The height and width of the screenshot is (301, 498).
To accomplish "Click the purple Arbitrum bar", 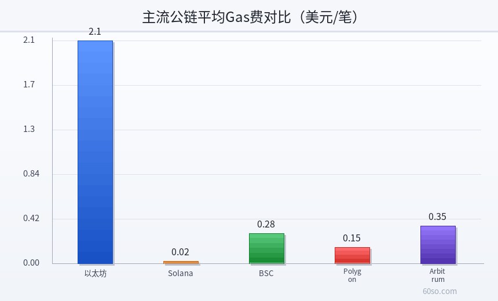I will click(x=438, y=245).
